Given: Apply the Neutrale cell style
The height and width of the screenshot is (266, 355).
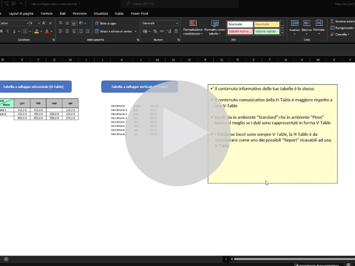Looking at the screenshot, I should click(x=266, y=24).
